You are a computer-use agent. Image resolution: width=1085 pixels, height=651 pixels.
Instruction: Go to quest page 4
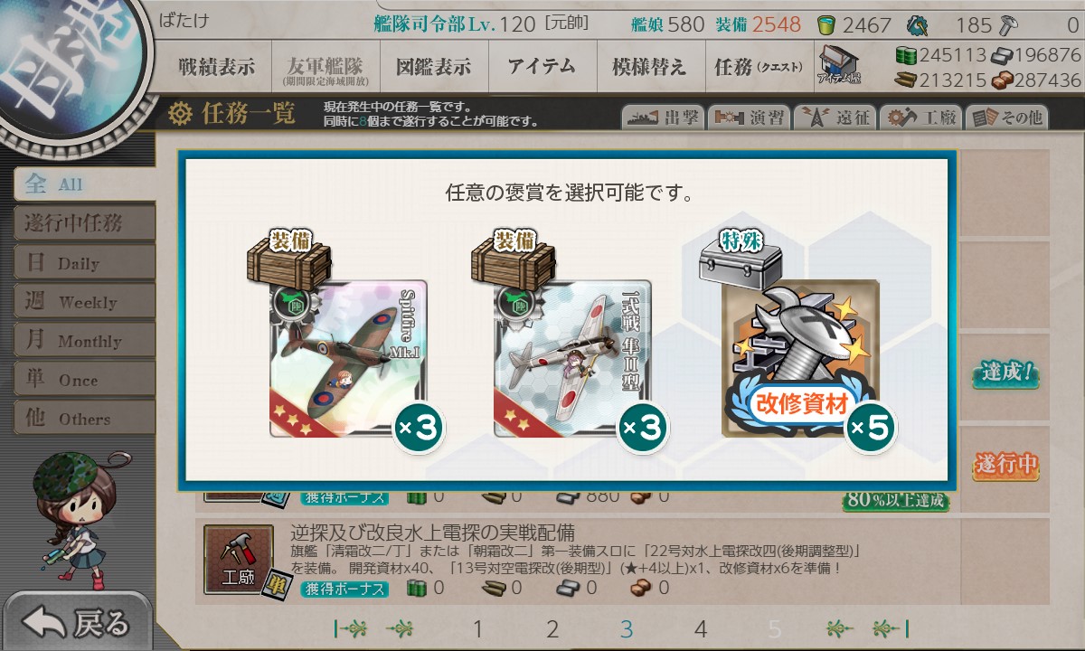tap(701, 629)
